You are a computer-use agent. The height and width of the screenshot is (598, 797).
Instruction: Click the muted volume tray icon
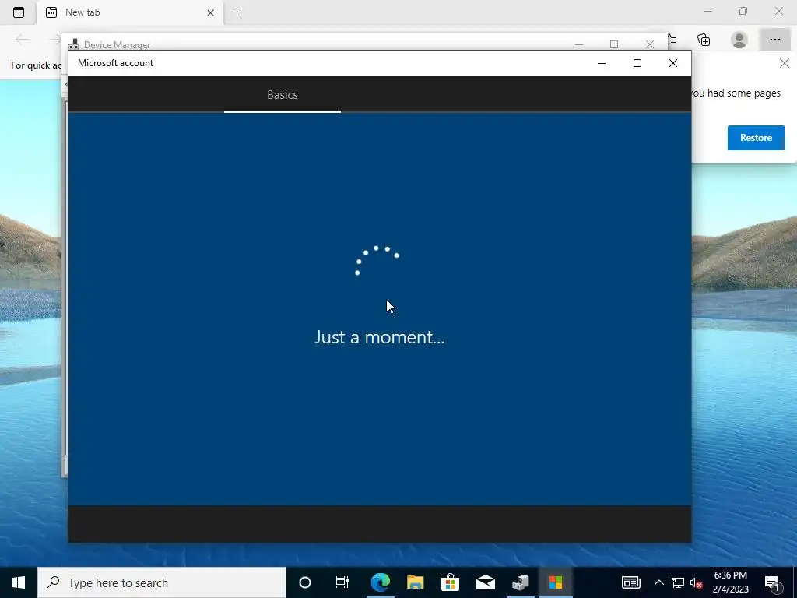click(x=696, y=582)
